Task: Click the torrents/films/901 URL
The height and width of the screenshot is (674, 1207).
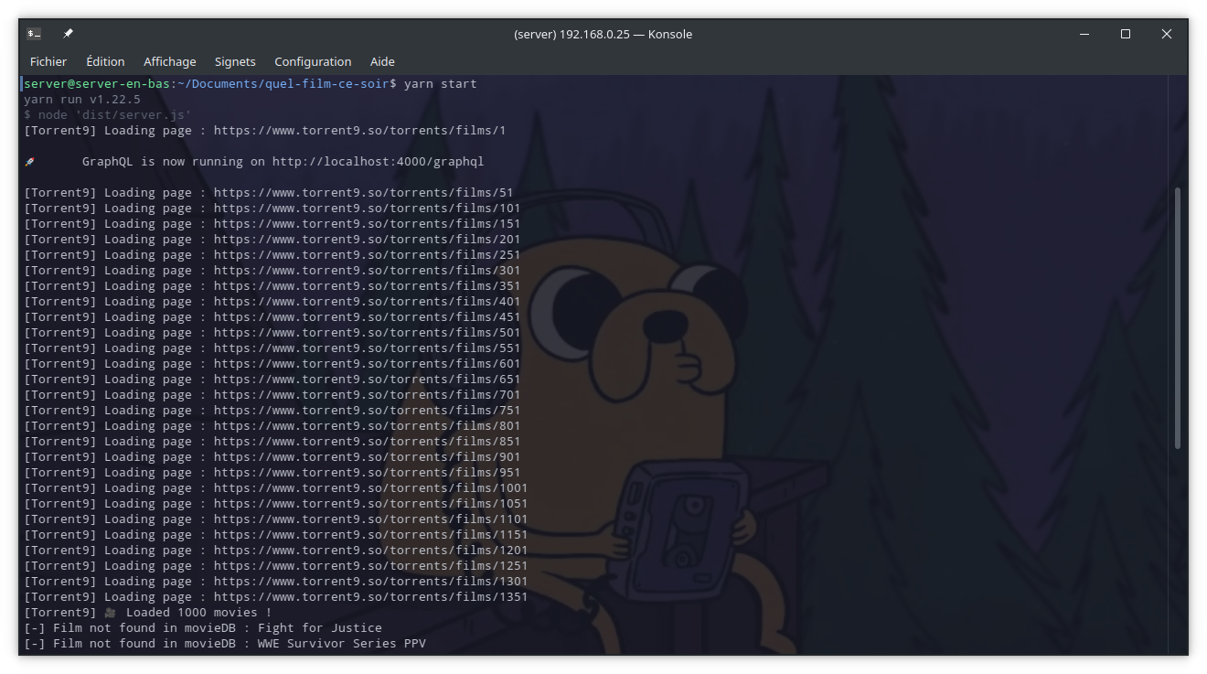Action: click(x=367, y=456)
